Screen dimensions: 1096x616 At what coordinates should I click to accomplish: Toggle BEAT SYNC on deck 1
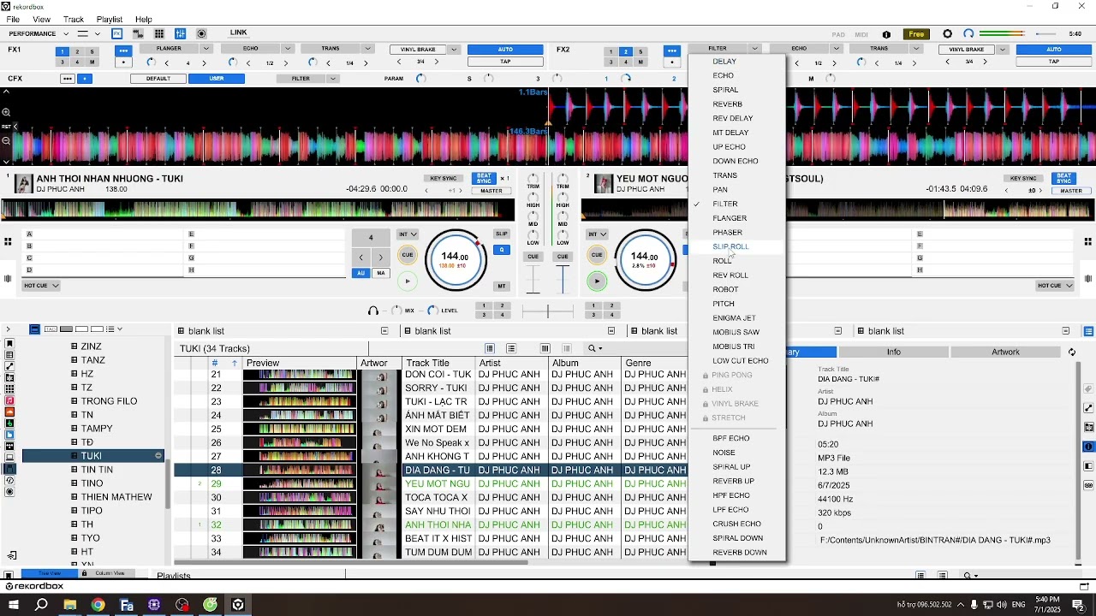(485, 179)
